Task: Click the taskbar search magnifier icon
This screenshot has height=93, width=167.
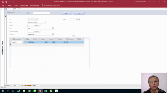Action: [8, 91]
